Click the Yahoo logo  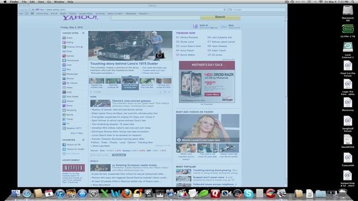point(80,17)
